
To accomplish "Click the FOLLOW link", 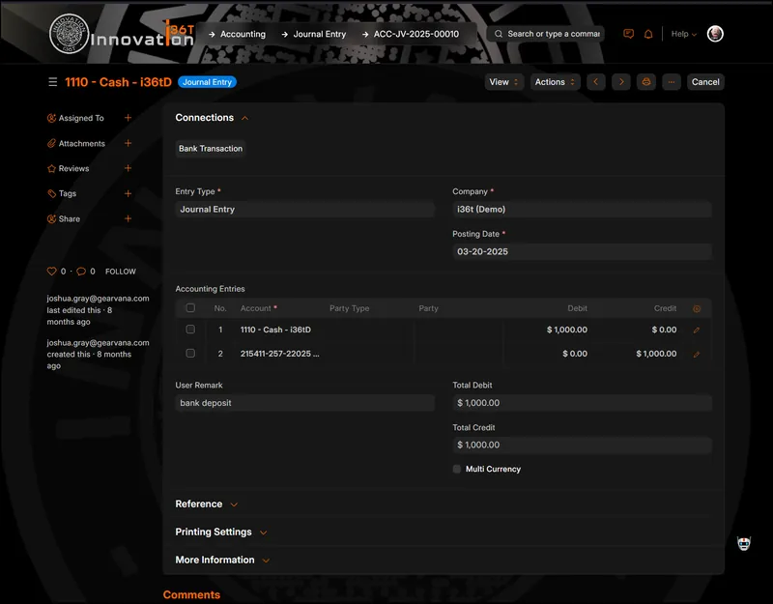I will click(x=120, y=272).
